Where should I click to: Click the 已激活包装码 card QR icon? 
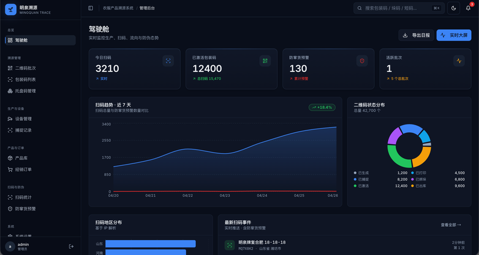(265, 61)
